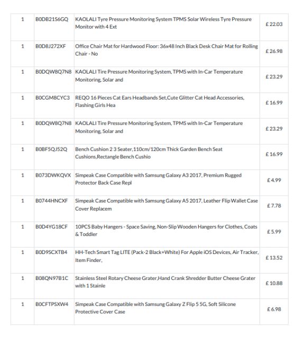
Task: Click the Office Chair Mat for Hardwood Floor description
Action: click(166, 50)
